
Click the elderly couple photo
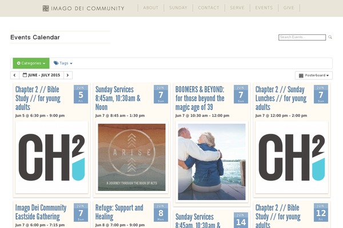212,162
